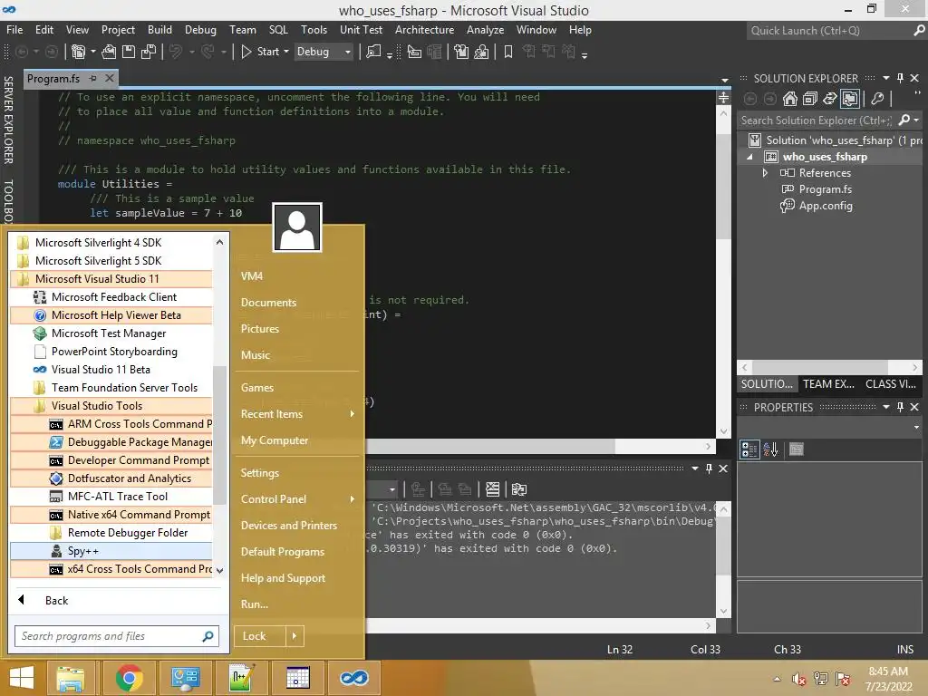Viewport: 928px width, 696px height.
Task: Launch Spy++ from the Start menu
Action: (x=111, y=551)
